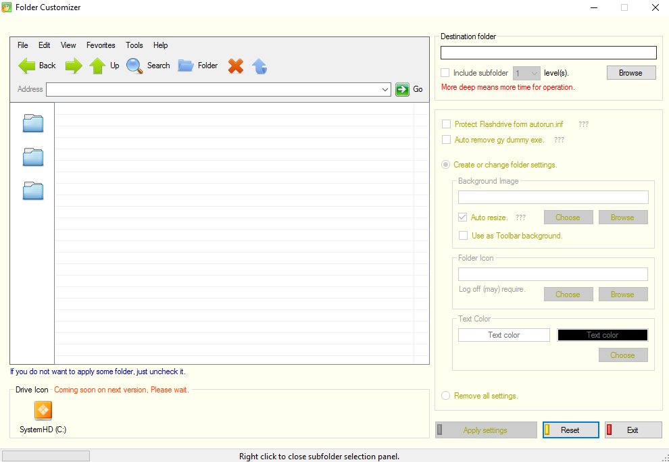Open the Edit menu
The height and width of the screenshot is (462, 669).
point(45,45)
